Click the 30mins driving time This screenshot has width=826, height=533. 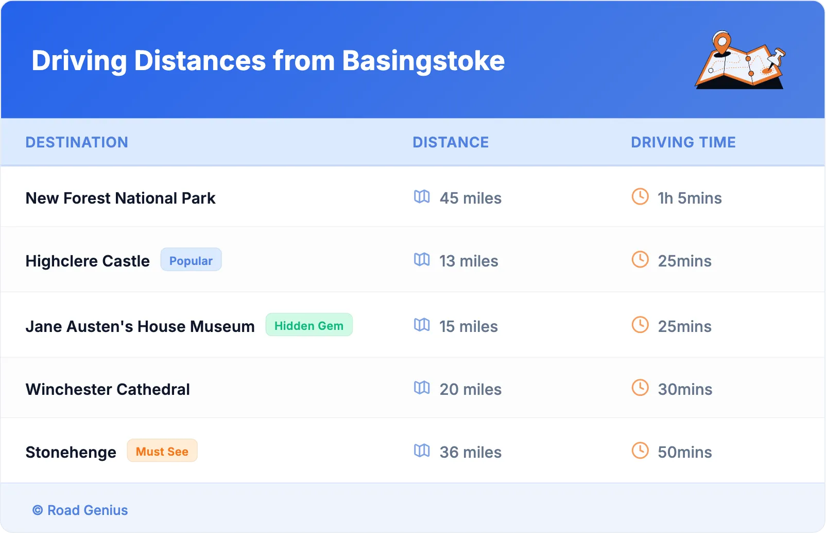pos(685,389)
